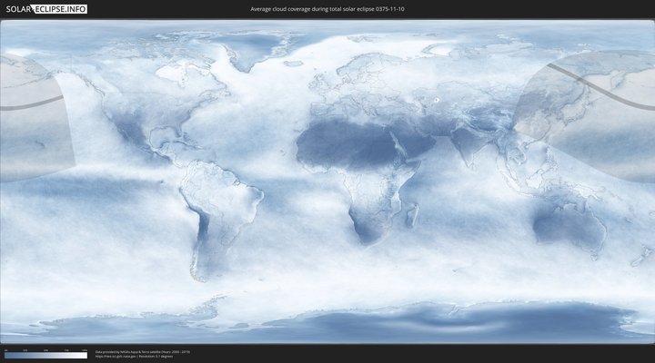
Task: Select the title 'Average cloud coverage during total solar eclipse 0375-11-10'
Action: [x=327, y=9]
